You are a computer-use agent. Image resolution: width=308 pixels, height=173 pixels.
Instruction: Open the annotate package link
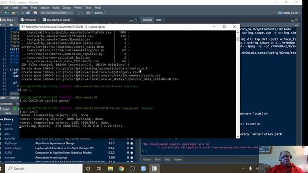[x=10, y=158]
